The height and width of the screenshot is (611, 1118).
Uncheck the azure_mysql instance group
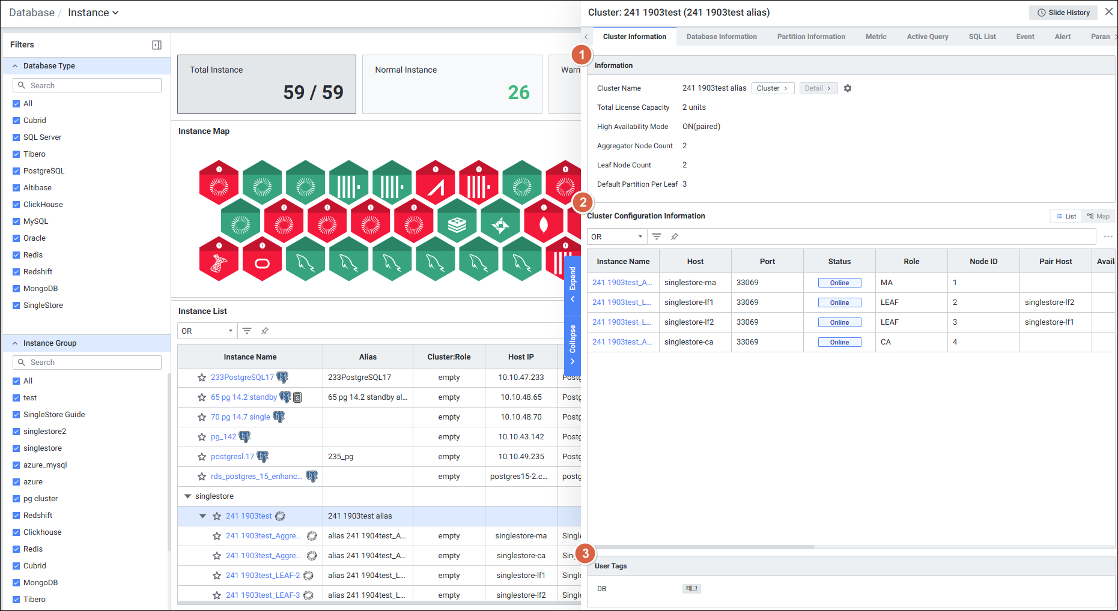(16, 465)
